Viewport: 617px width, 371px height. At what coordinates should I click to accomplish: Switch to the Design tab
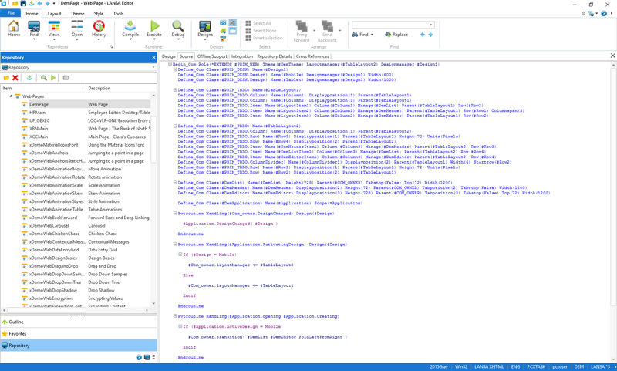(x=168, y=56)
